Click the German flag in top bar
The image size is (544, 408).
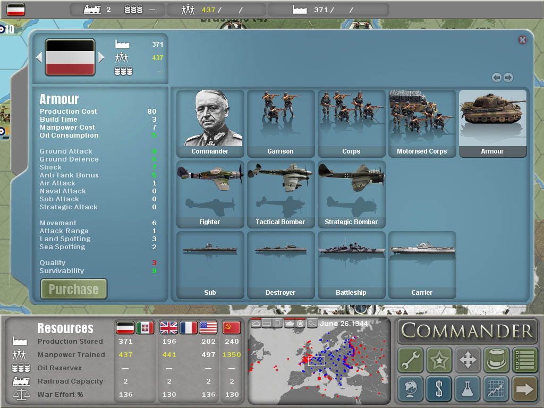(x=16, y=10)
